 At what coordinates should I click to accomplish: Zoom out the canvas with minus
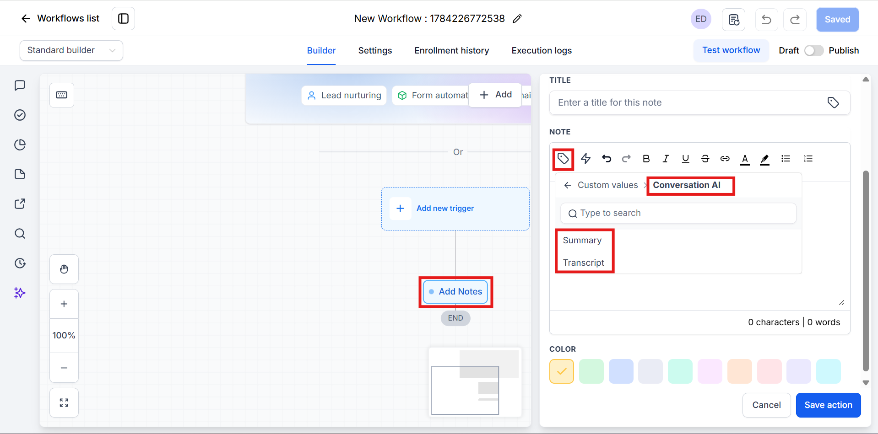pyautogui.click(x=64, y=368)
